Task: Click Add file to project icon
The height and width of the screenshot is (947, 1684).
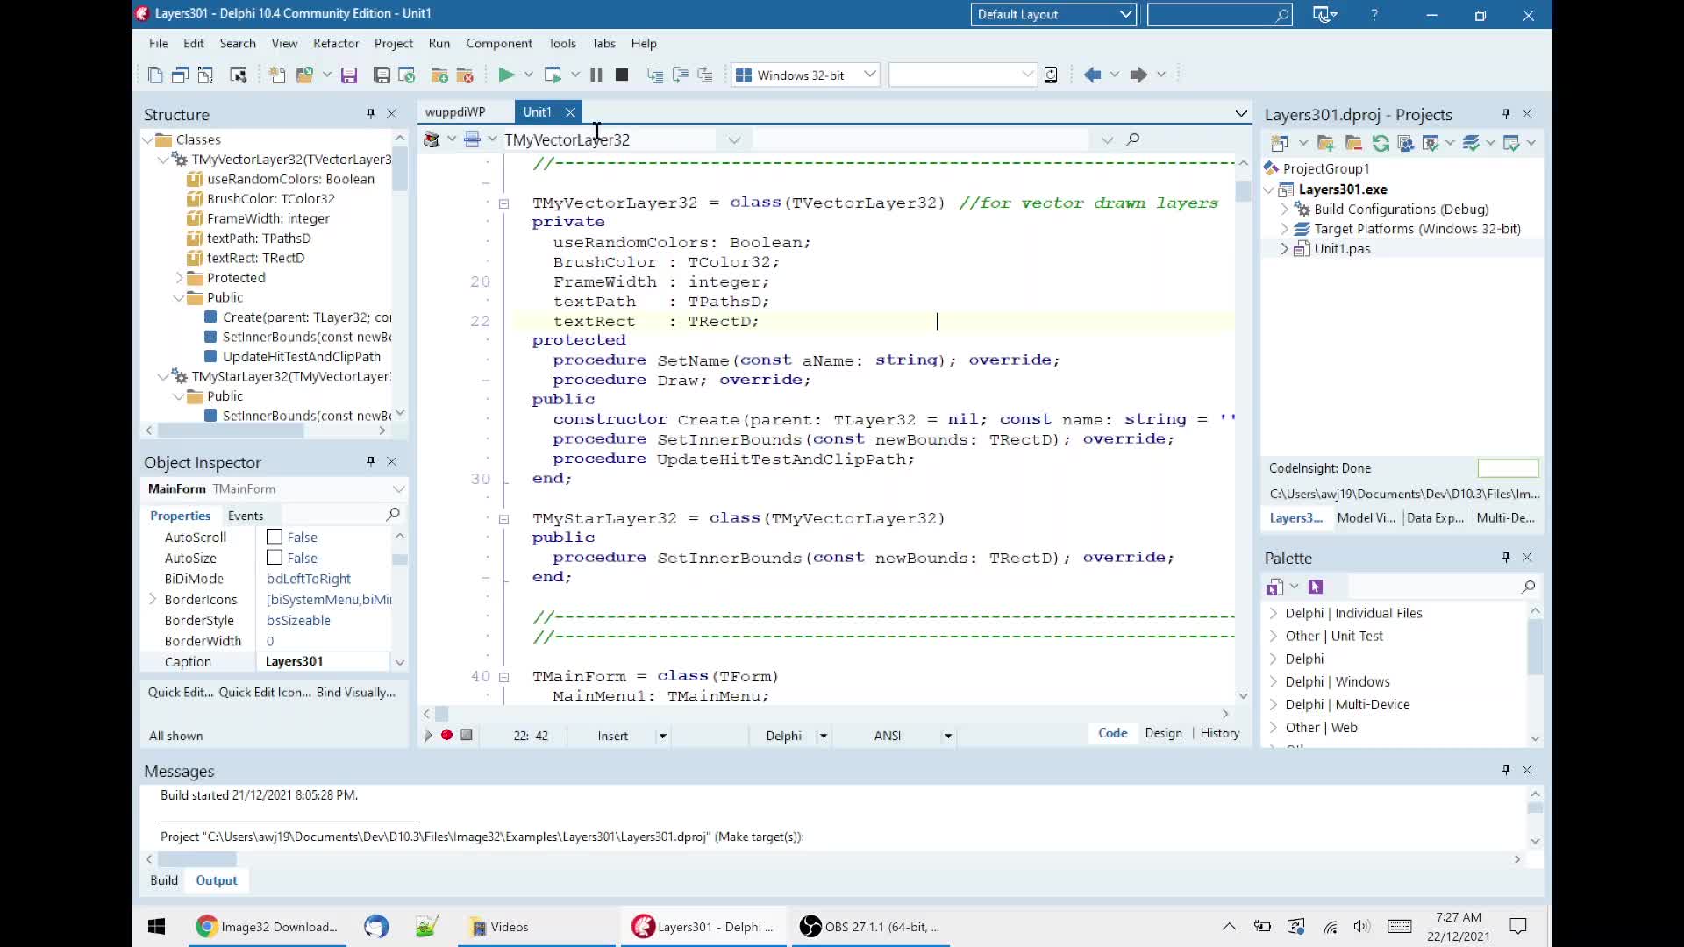Action: coord(439,75)
